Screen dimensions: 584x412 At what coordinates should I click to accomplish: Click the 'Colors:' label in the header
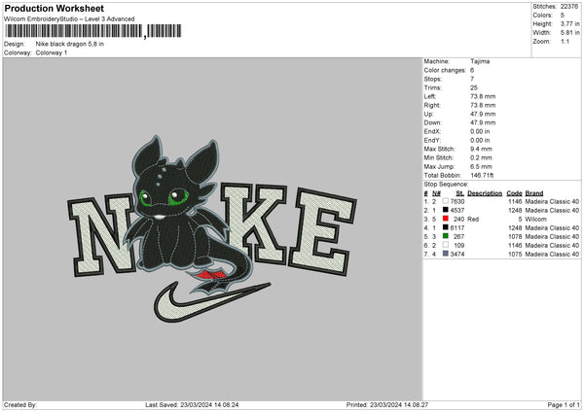coord(542,16)
